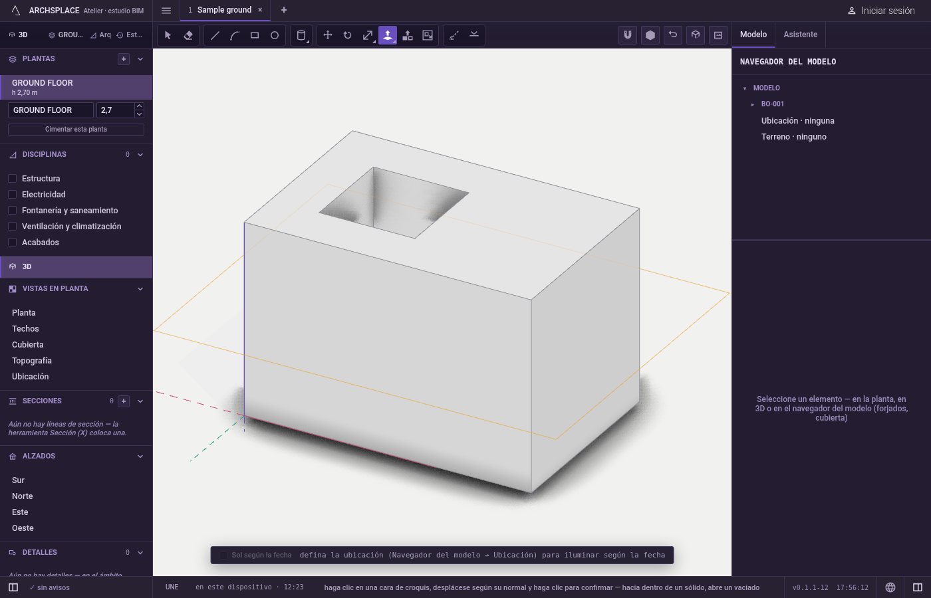Select the circle drawing tool
Screen dimensions: 931x598
(x=275, y=35)
